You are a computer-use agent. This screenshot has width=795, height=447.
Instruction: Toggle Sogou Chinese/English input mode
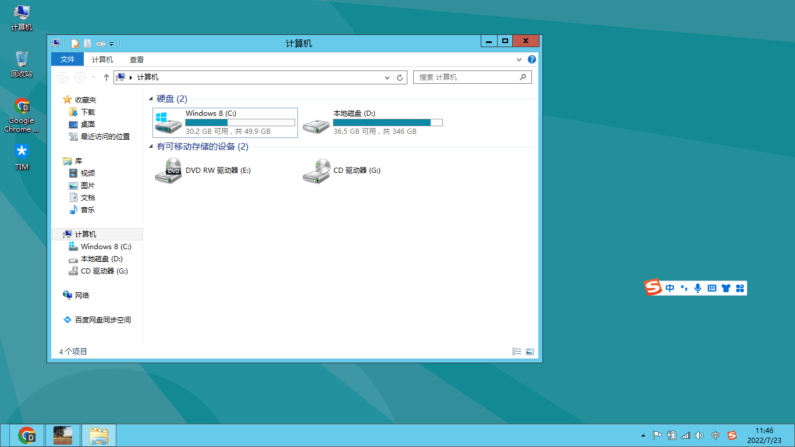[x=670, y=288]
